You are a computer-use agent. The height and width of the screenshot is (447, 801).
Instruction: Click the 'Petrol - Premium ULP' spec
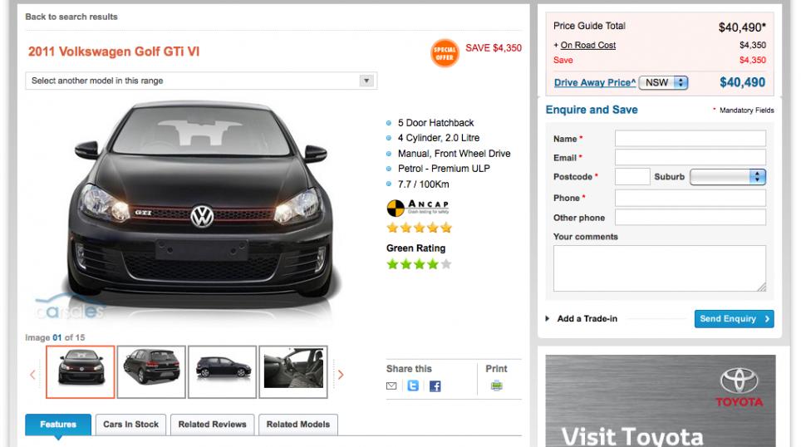point(444,169)
